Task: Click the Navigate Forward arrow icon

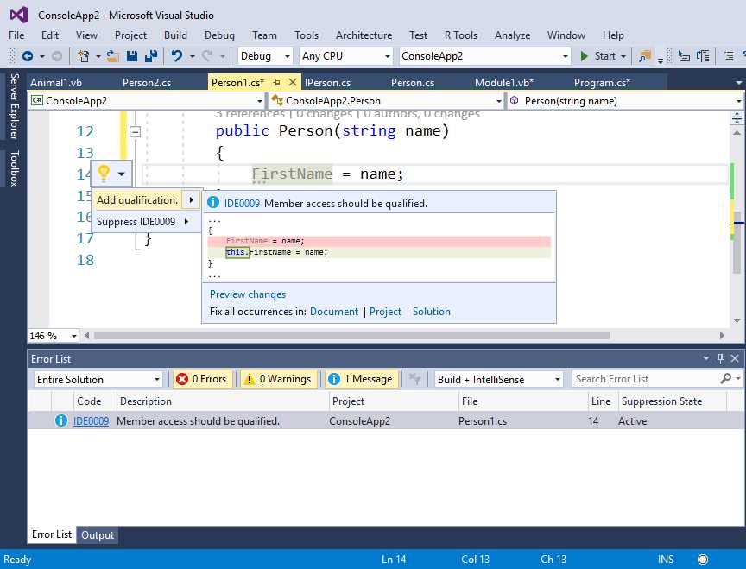Action: pyautogui.click(x=57, y=56)
